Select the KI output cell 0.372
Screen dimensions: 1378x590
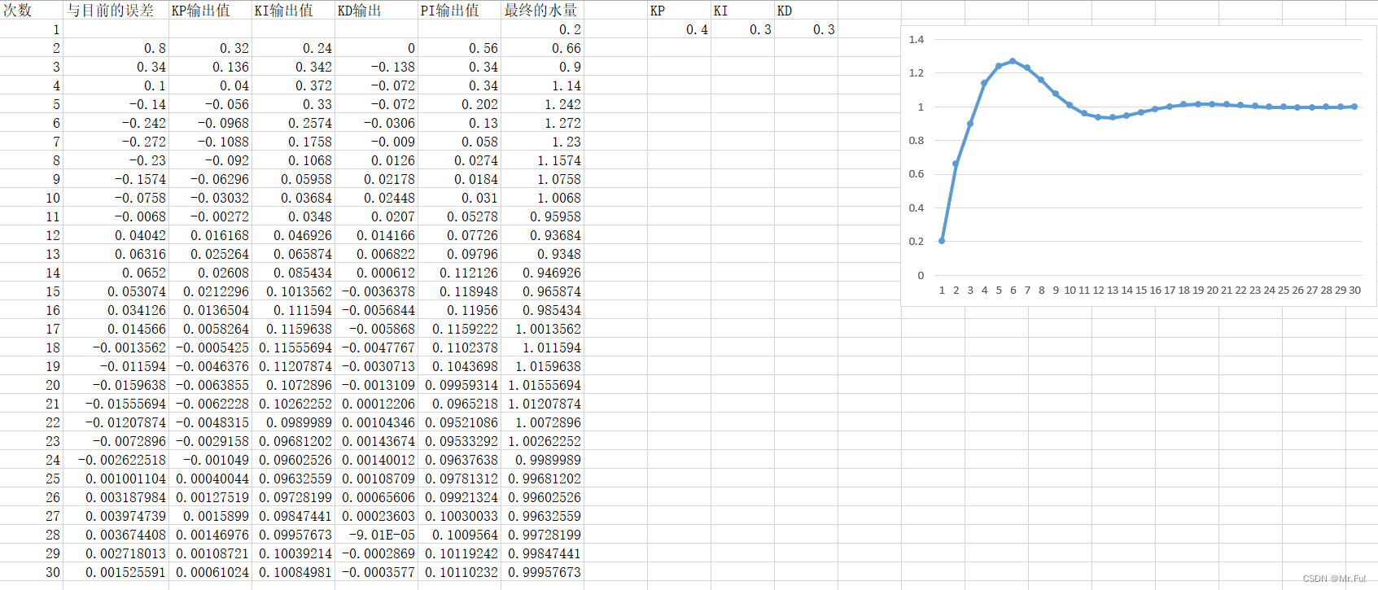coord(293,85)
